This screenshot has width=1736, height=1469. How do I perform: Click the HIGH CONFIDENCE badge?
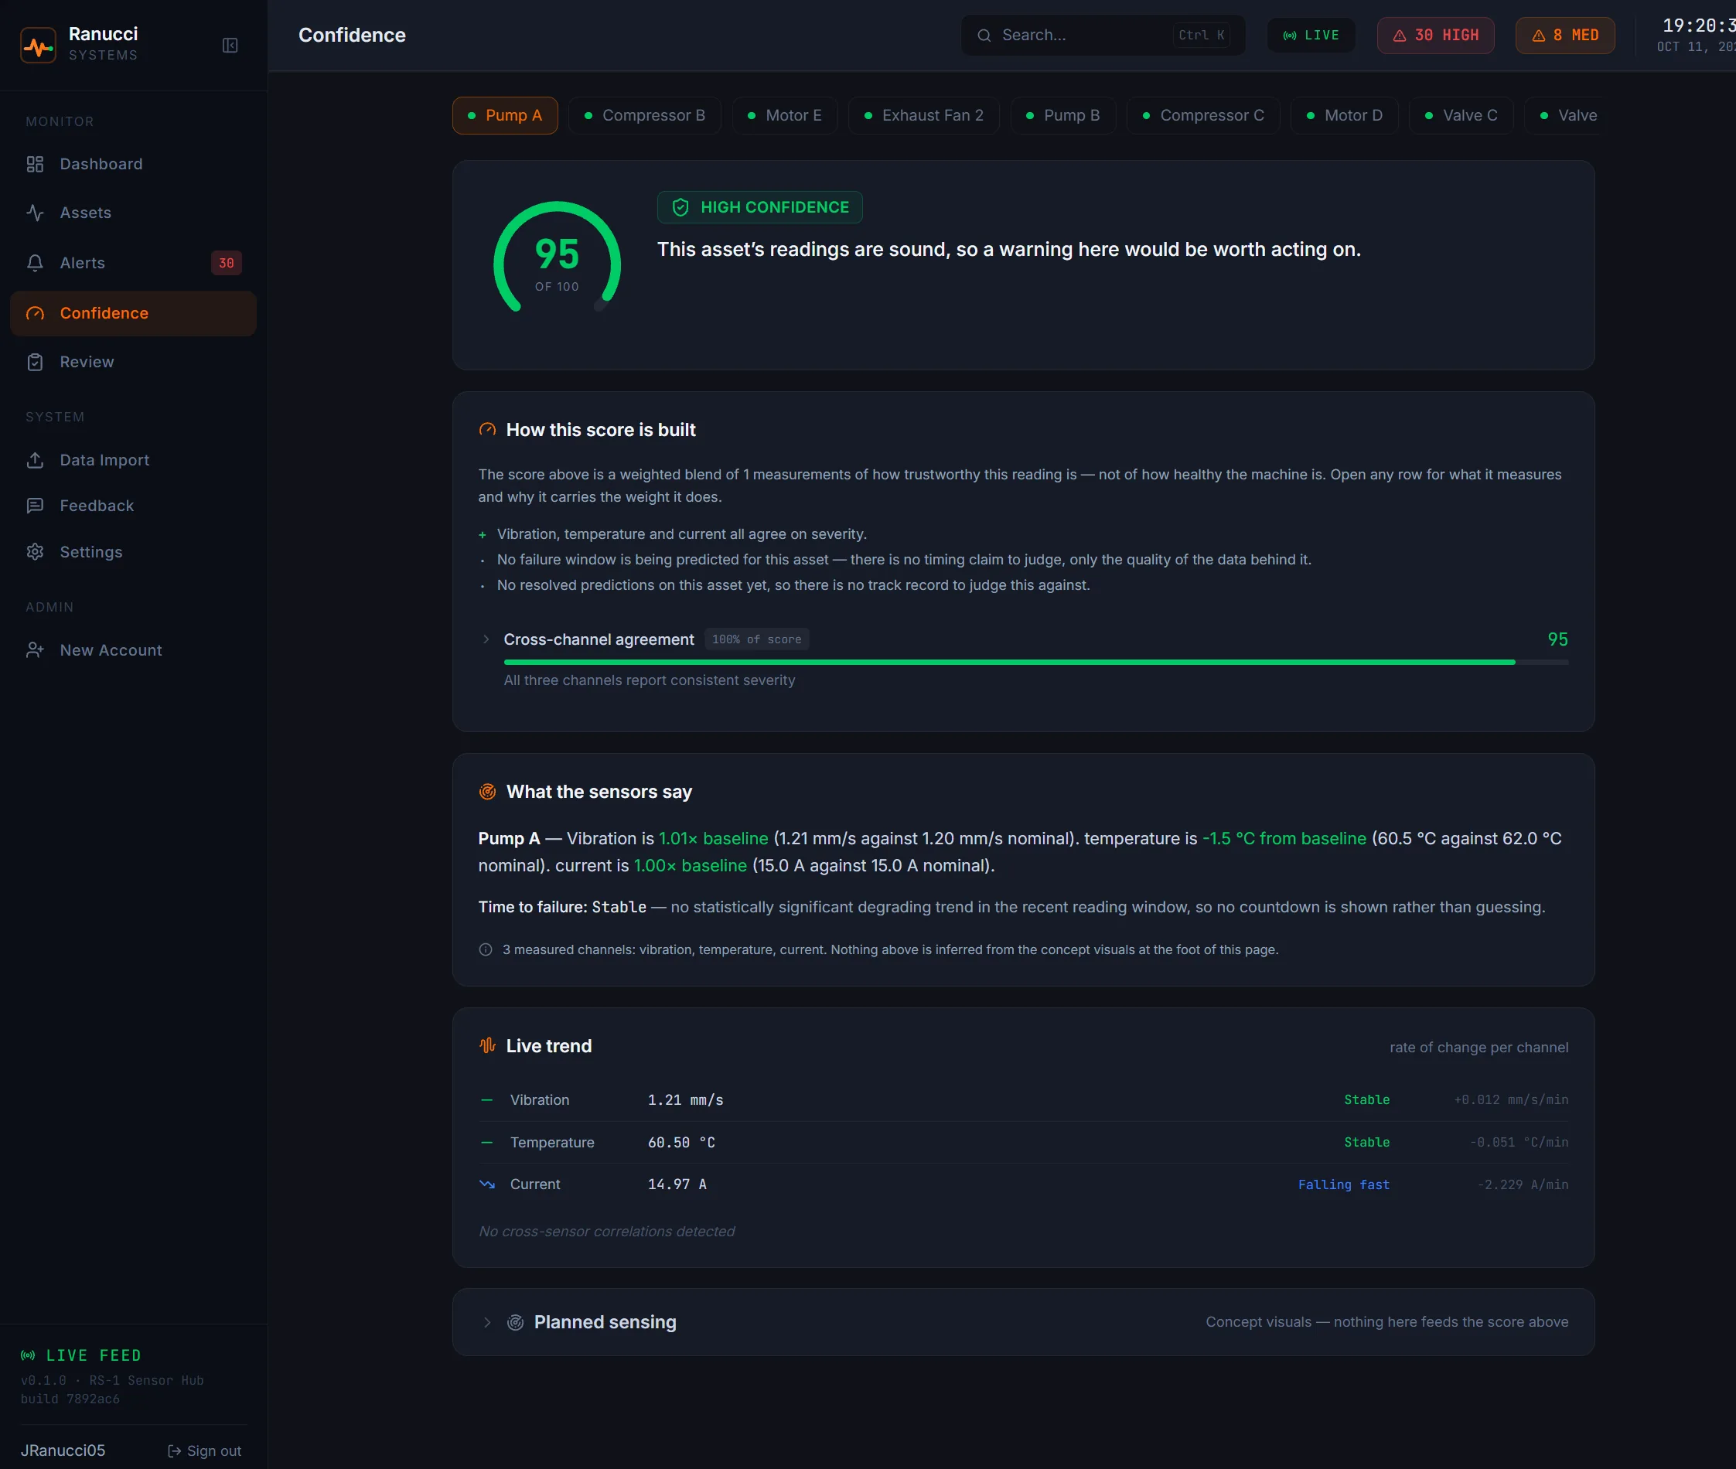click(x=759, y=207)
